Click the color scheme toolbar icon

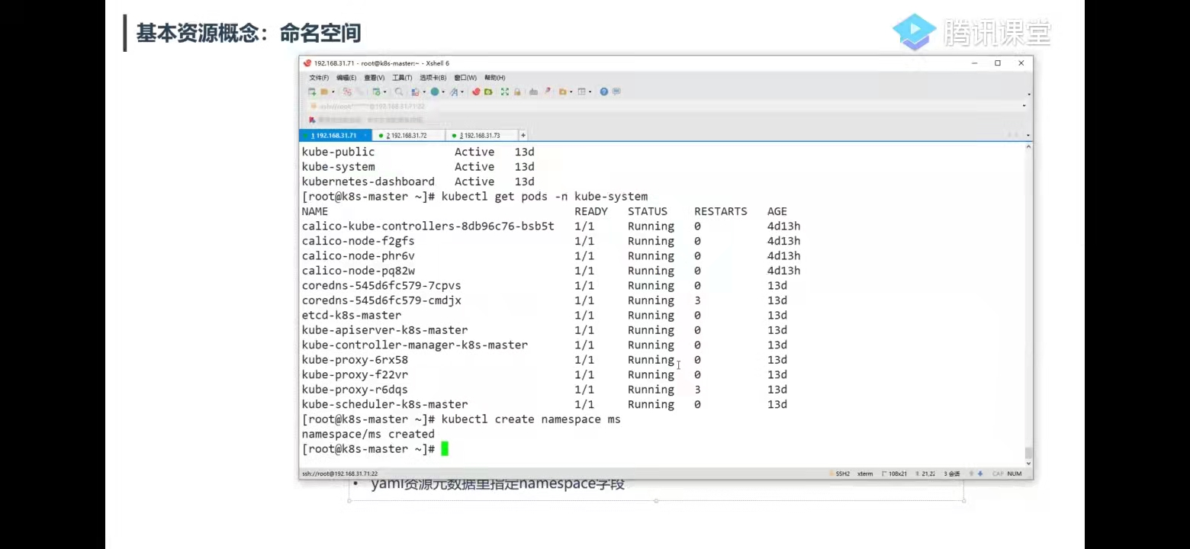pyautogui.click(x=415, y=91)
